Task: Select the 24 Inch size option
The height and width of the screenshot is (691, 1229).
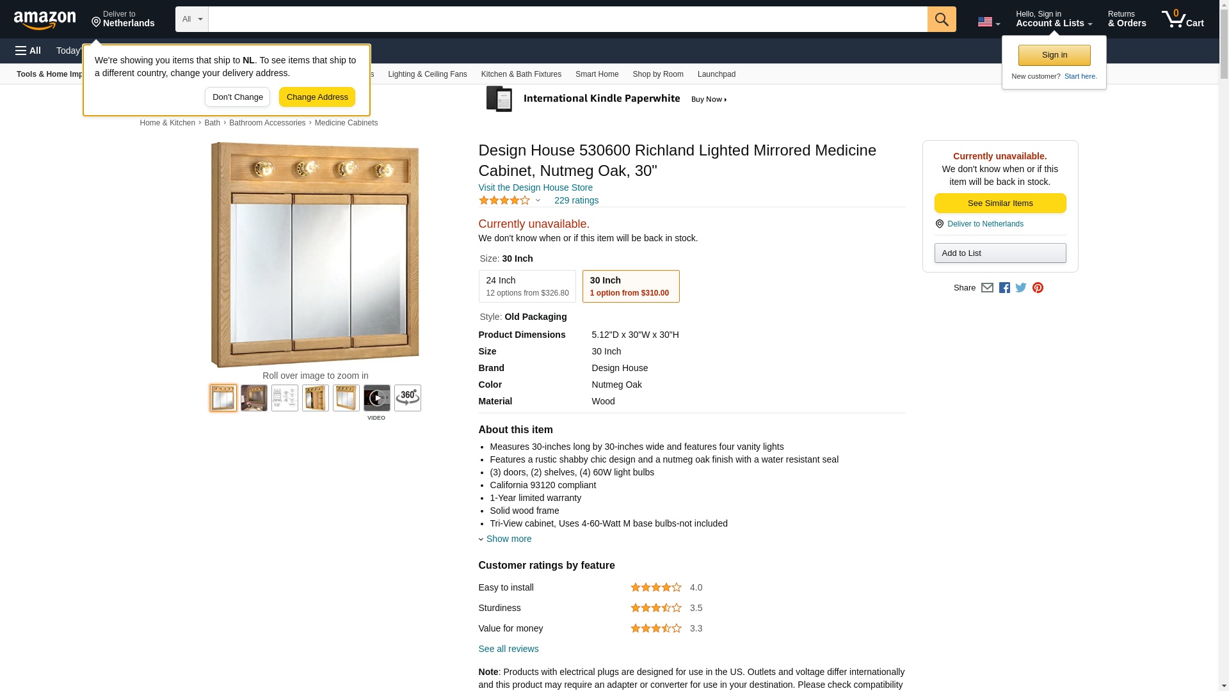Action: click(527, 286)
